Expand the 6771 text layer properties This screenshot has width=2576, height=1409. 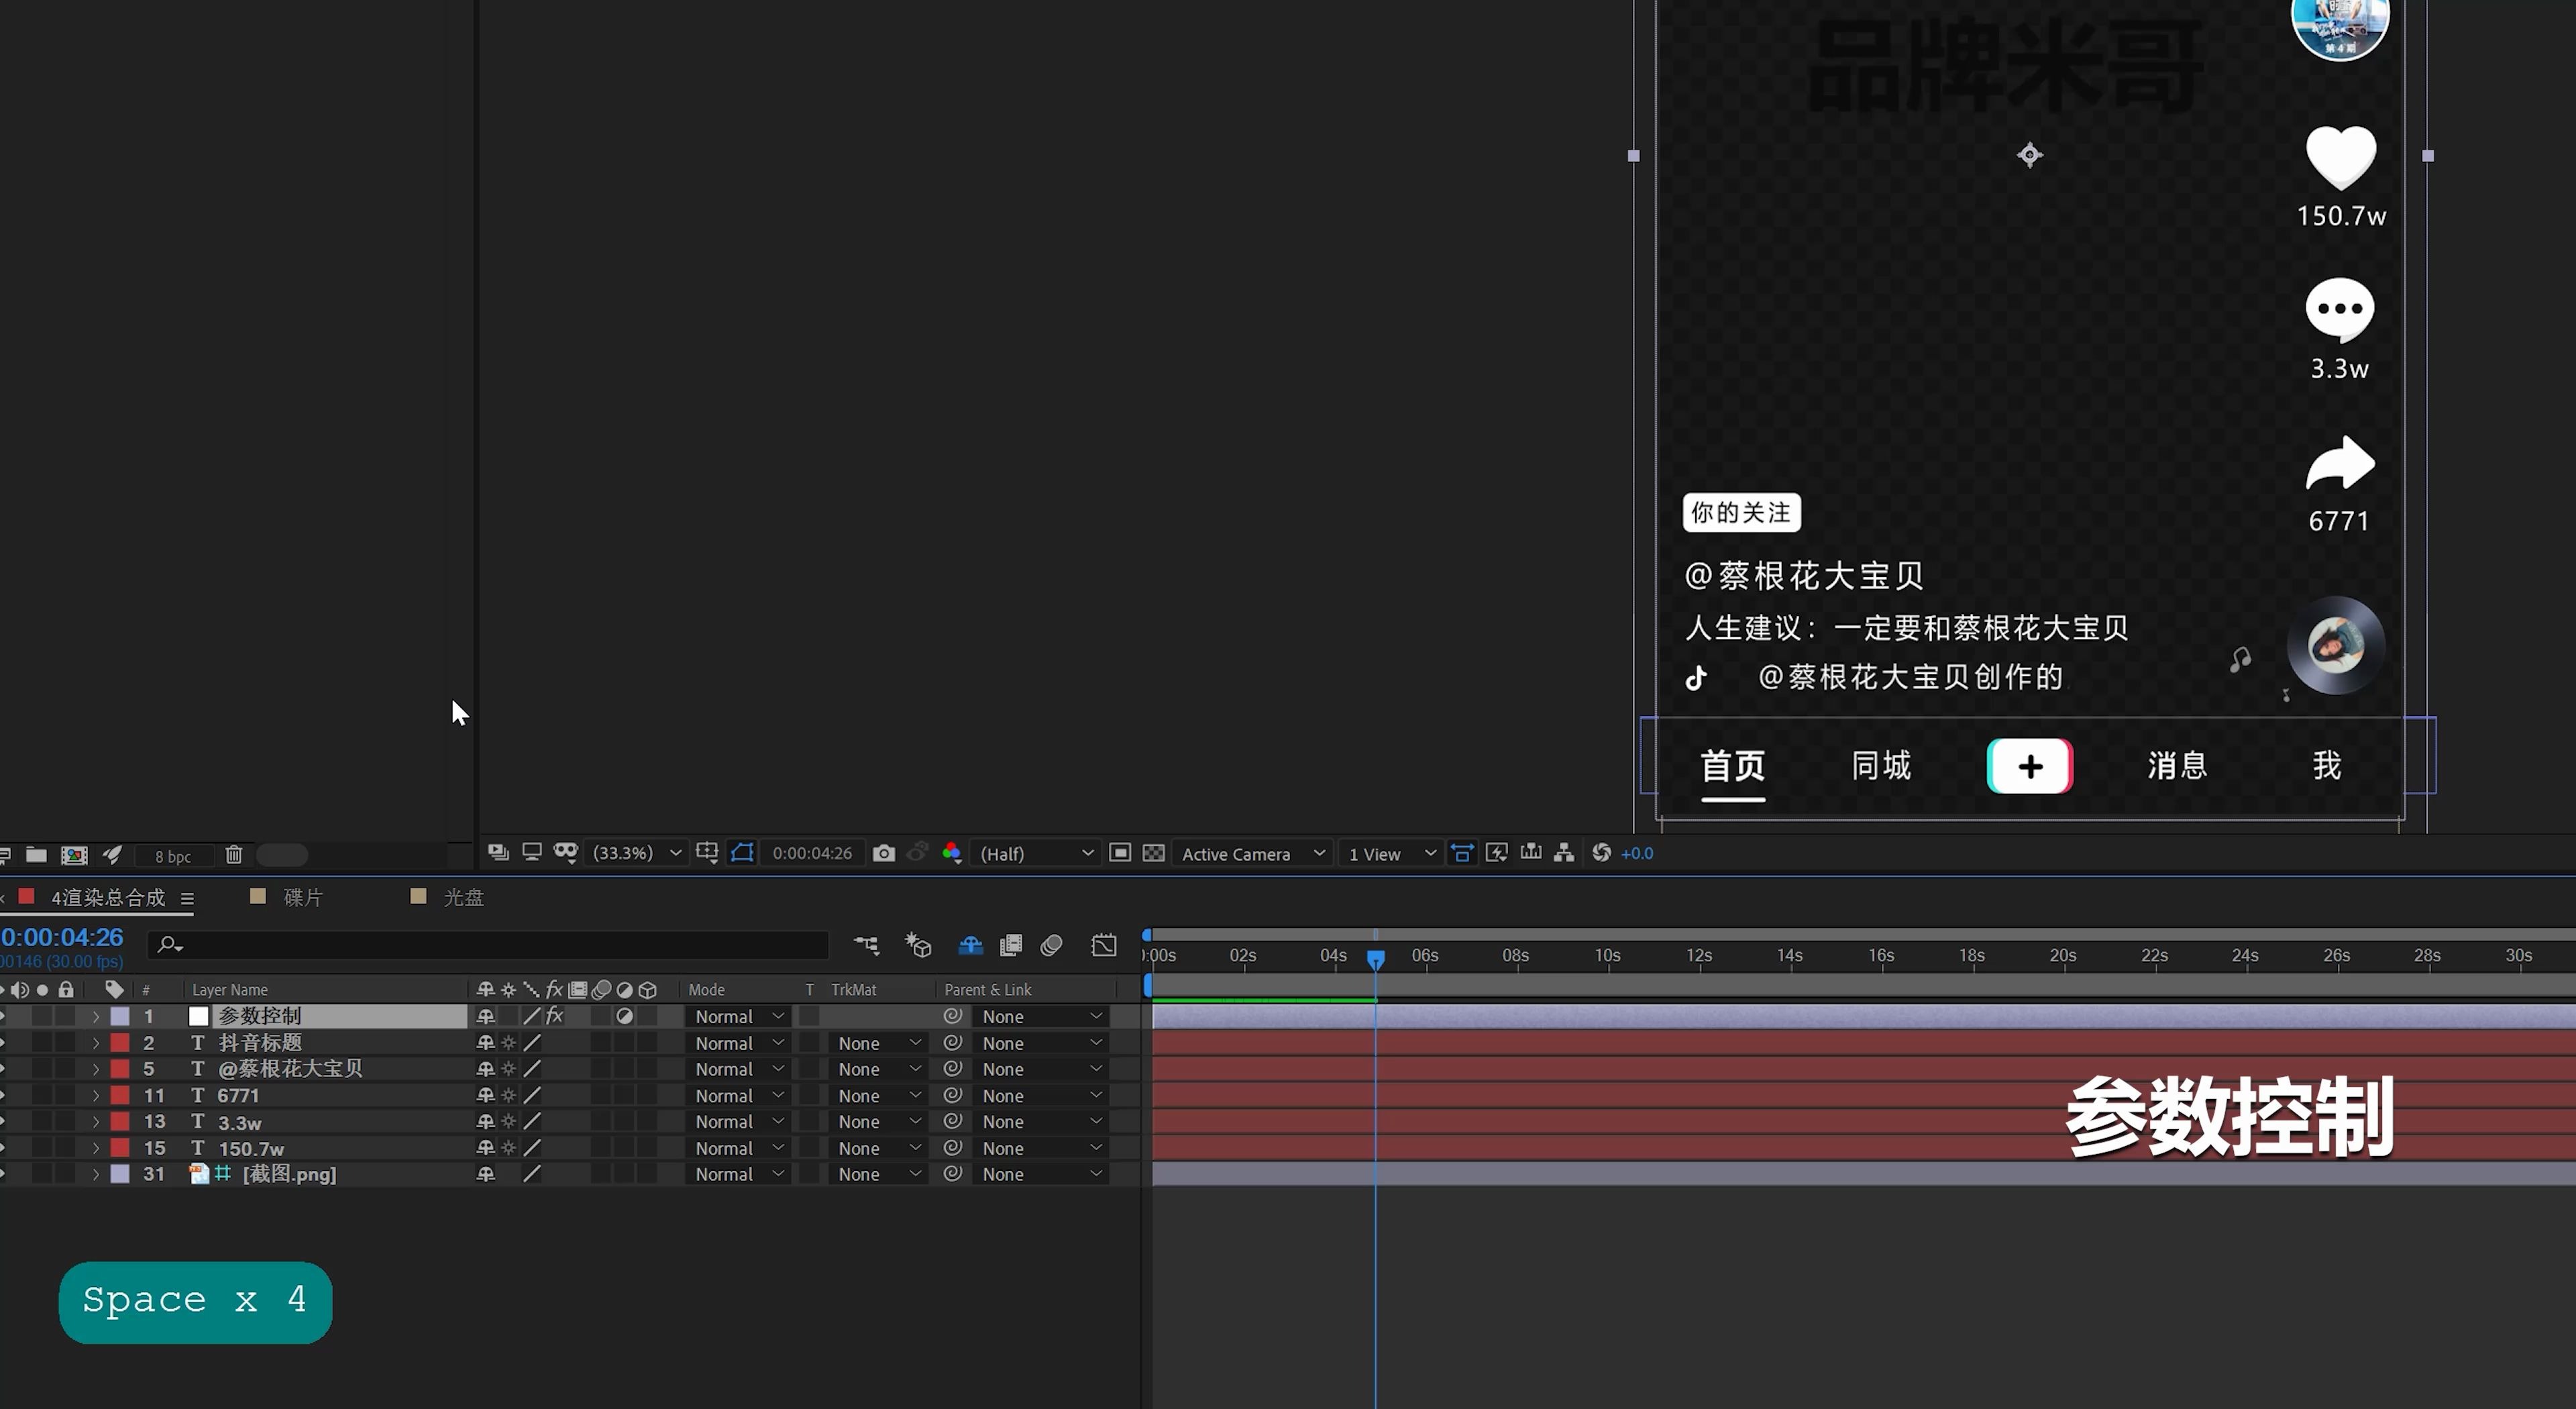[96, 1096]
